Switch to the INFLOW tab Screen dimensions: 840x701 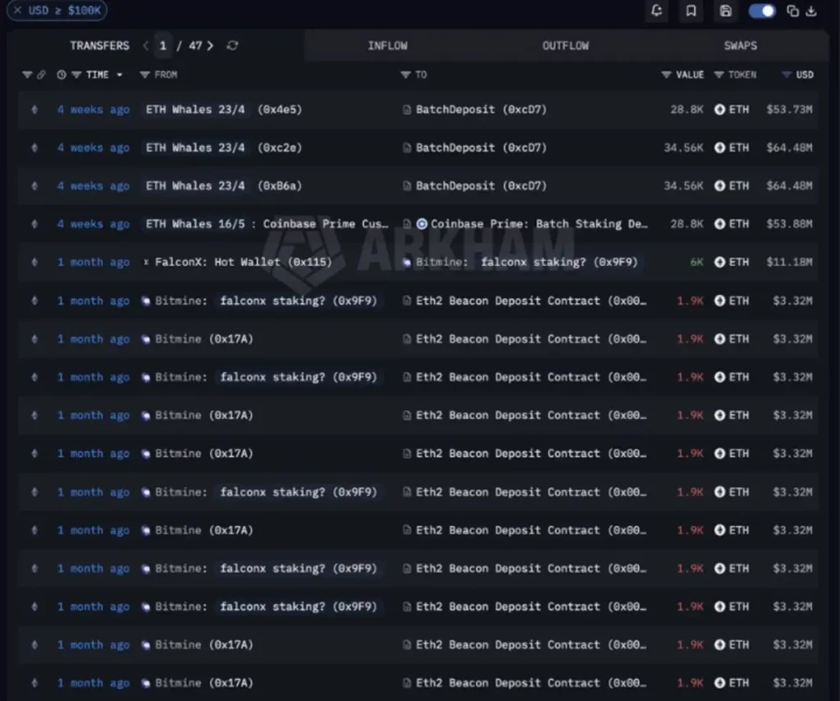pos(387,45)
